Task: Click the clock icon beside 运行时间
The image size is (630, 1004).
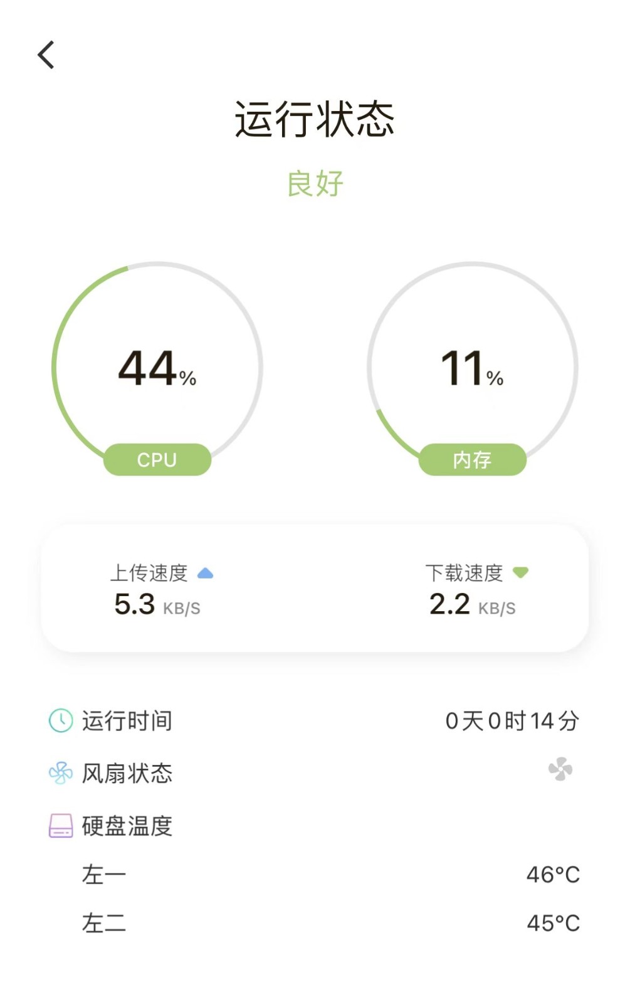Action: (x=61, y=720)
